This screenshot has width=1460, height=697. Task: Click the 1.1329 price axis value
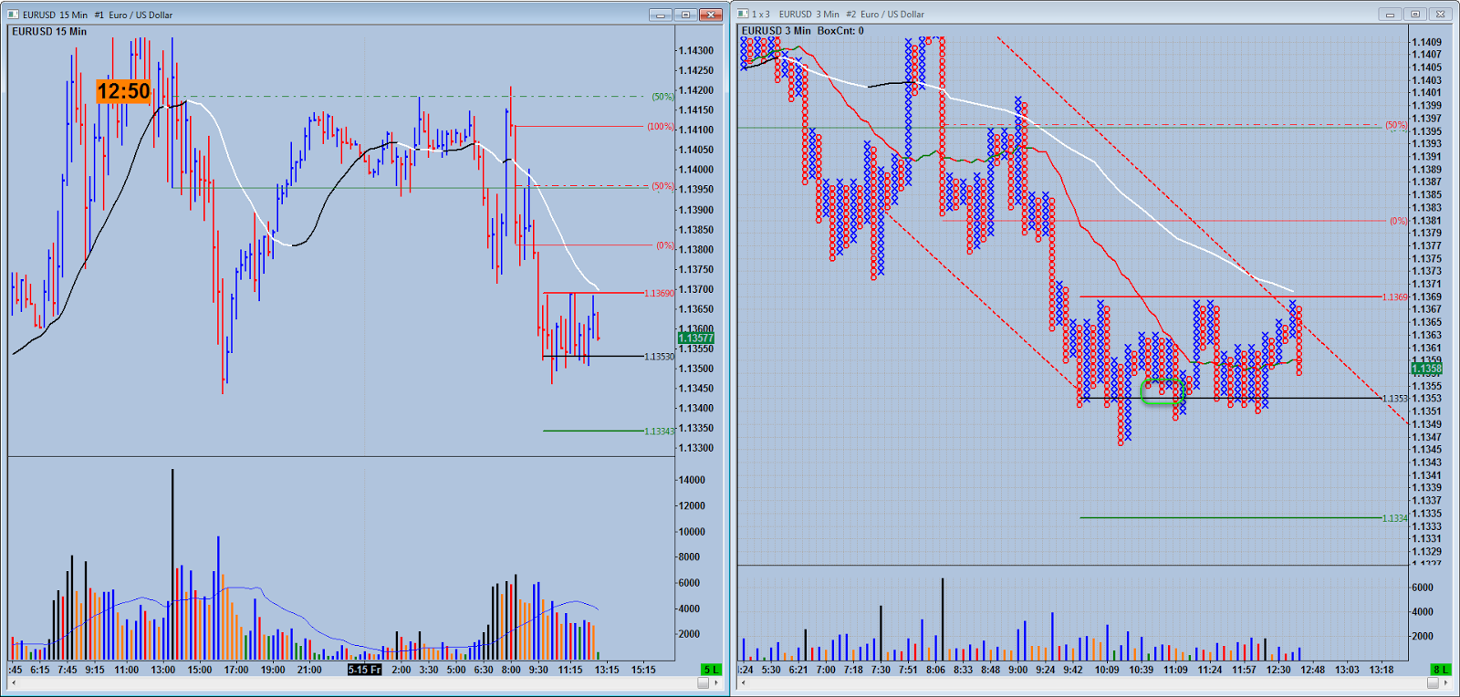click(1427, 551)
